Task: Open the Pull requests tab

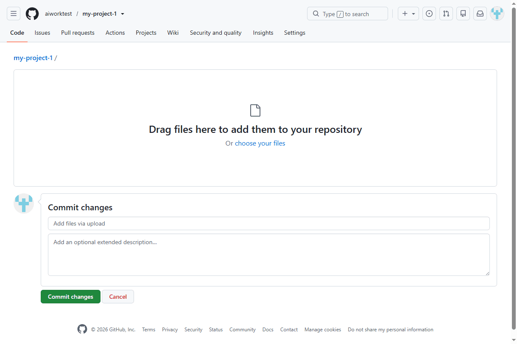Action: point(78,33)
